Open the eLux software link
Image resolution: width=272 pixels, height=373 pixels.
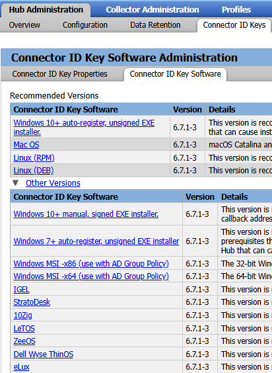point(21,367)
